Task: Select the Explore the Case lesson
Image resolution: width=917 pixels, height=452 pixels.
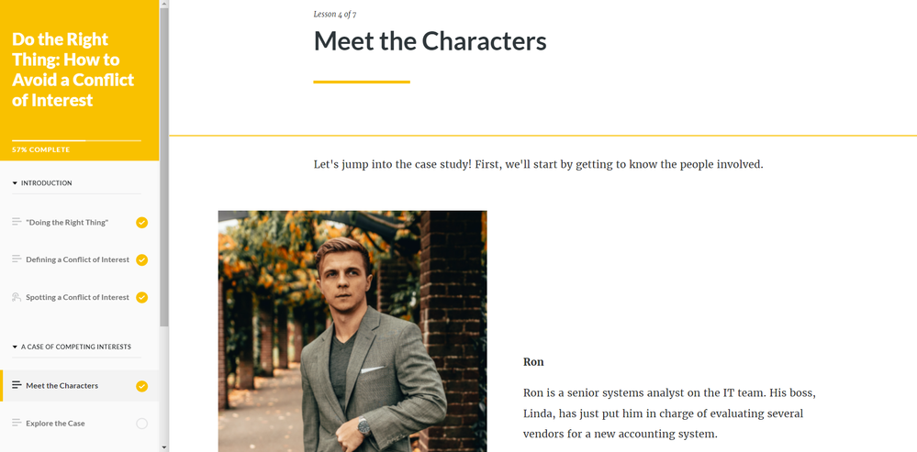Action: point(55,424)
